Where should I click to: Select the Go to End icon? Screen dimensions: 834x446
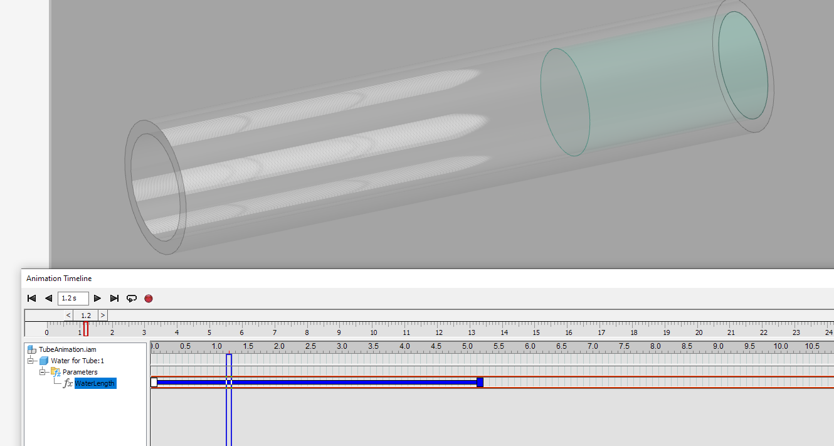point(114,298)
